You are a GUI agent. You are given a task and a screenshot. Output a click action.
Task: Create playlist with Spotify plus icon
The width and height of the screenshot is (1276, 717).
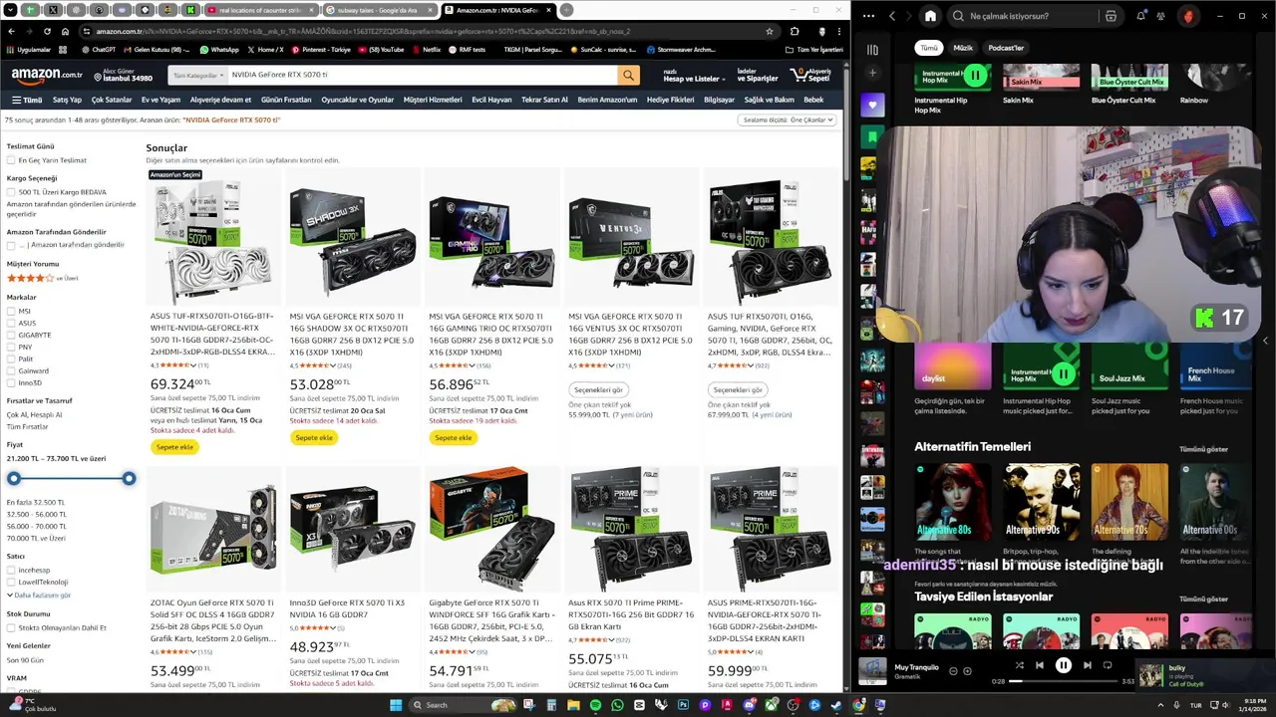(872, 73)
